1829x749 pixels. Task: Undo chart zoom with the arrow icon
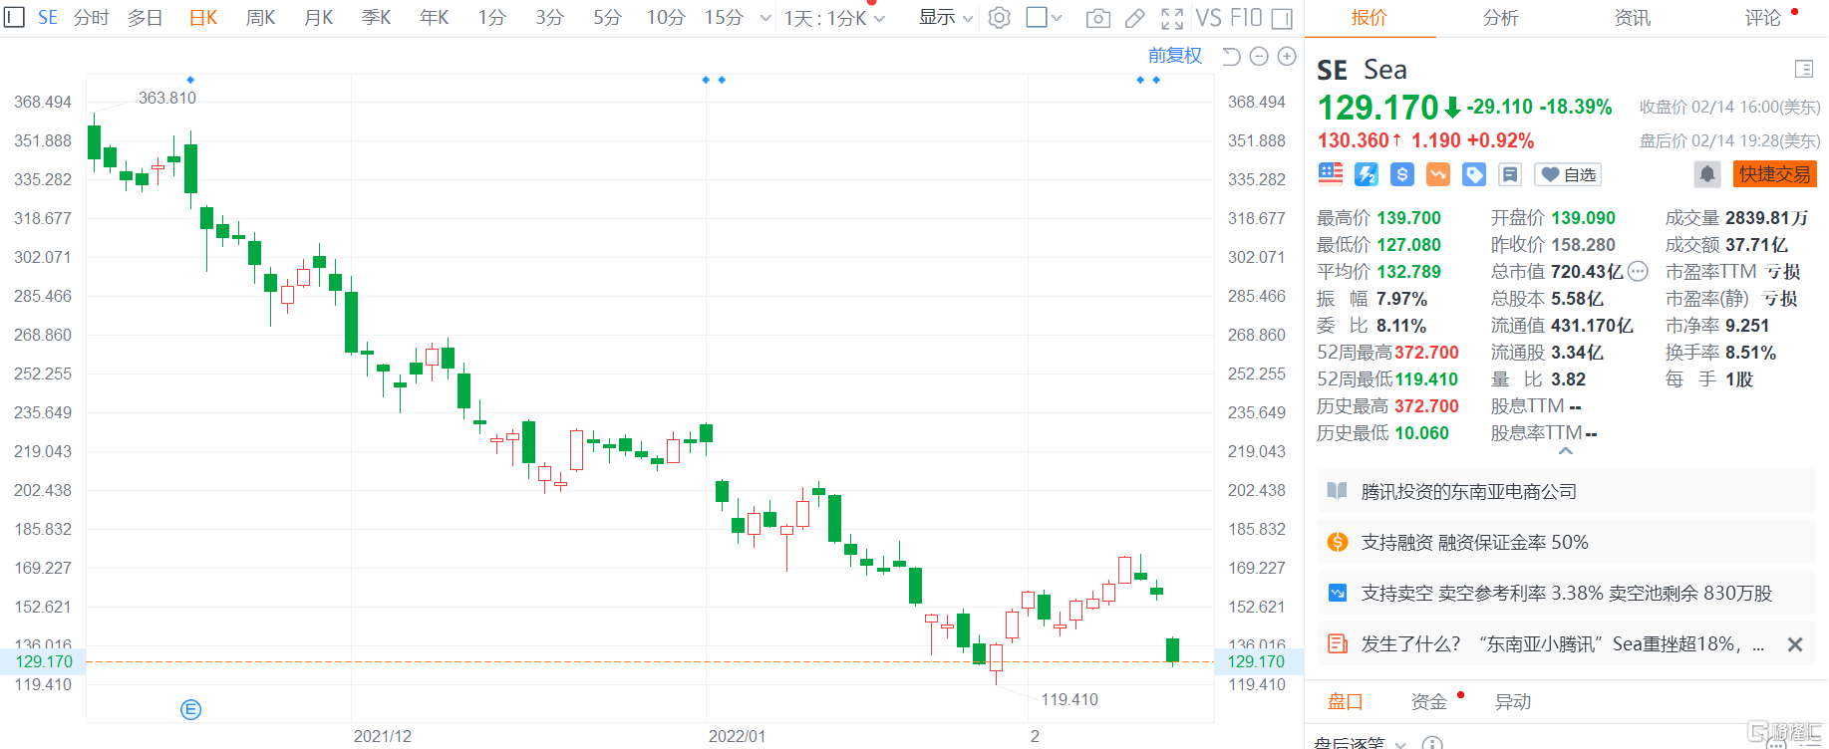click(x=1231, y=56)
